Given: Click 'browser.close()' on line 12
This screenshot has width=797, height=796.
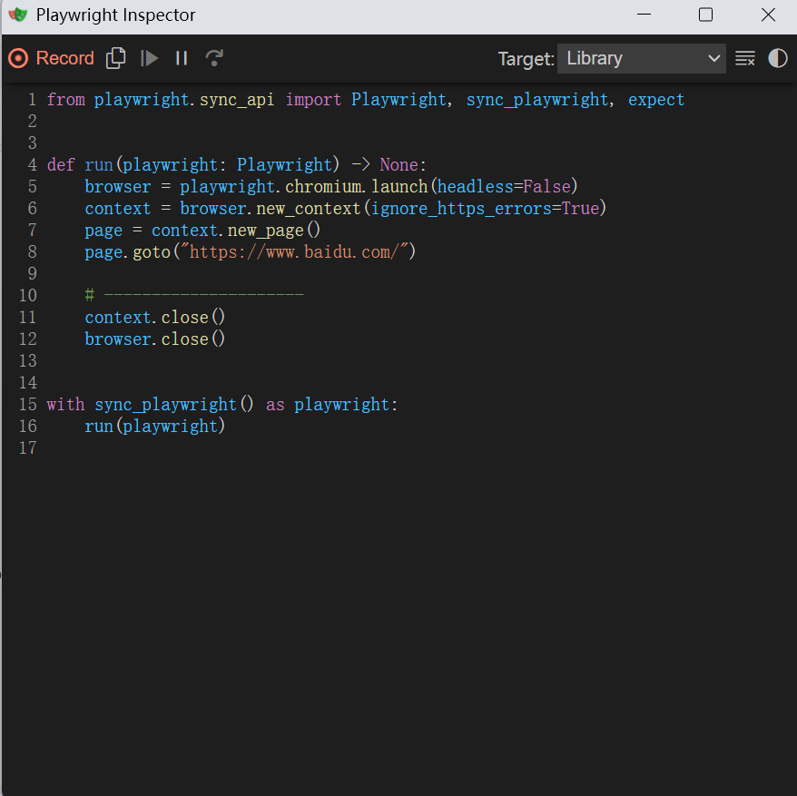Looking at the screenshot, I should coord(154,339).
